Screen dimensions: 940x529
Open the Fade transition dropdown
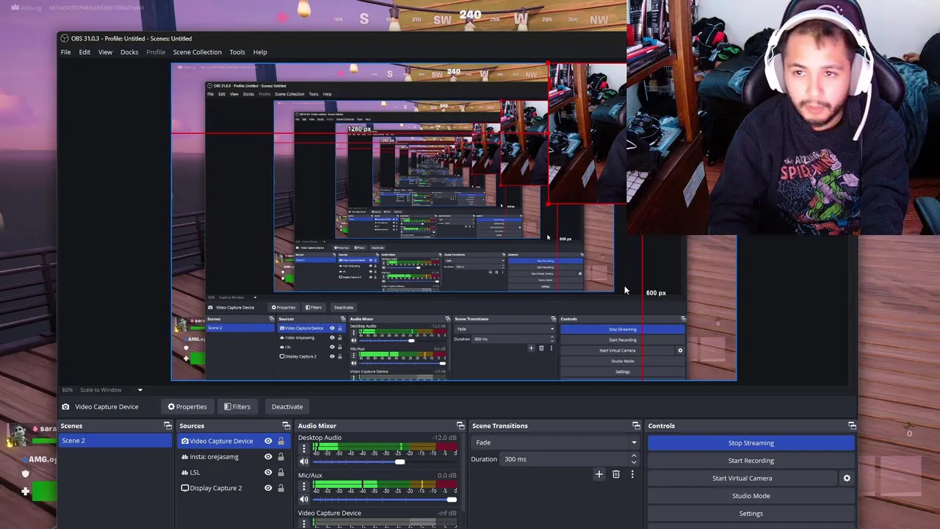tap(556, 442)
